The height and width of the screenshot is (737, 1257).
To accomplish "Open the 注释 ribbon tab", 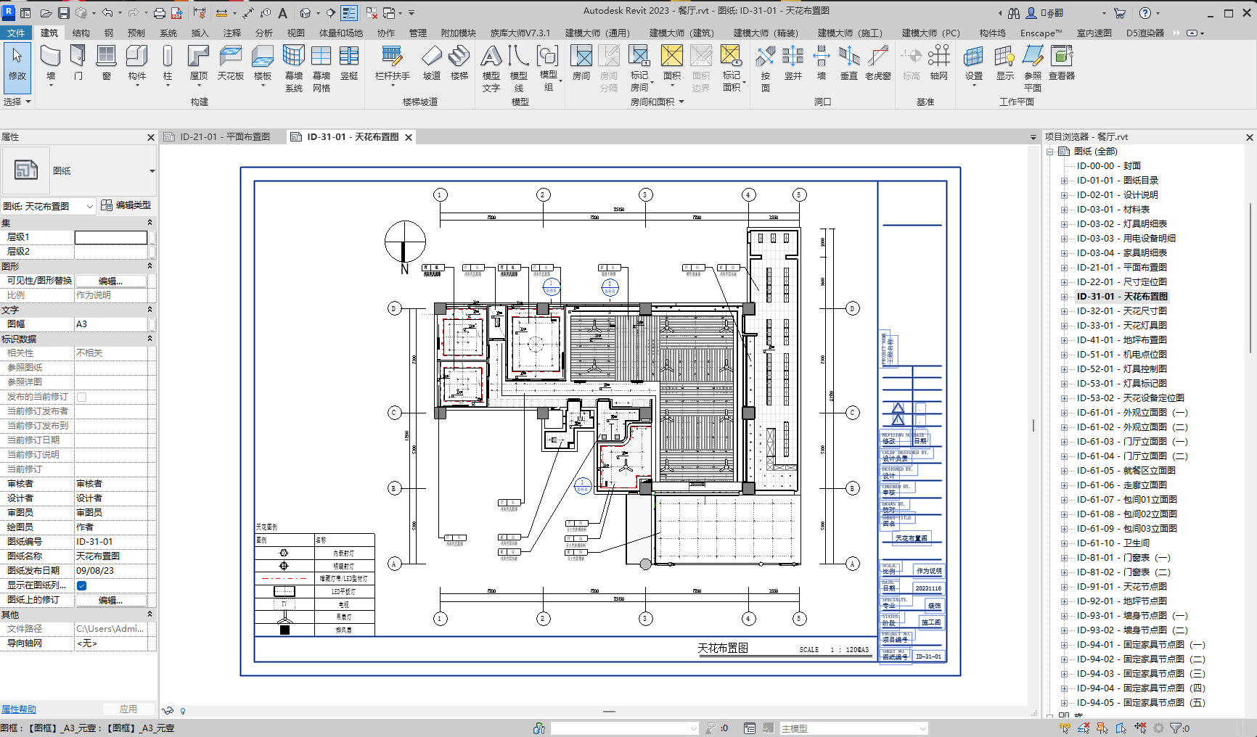I will 232,33.
